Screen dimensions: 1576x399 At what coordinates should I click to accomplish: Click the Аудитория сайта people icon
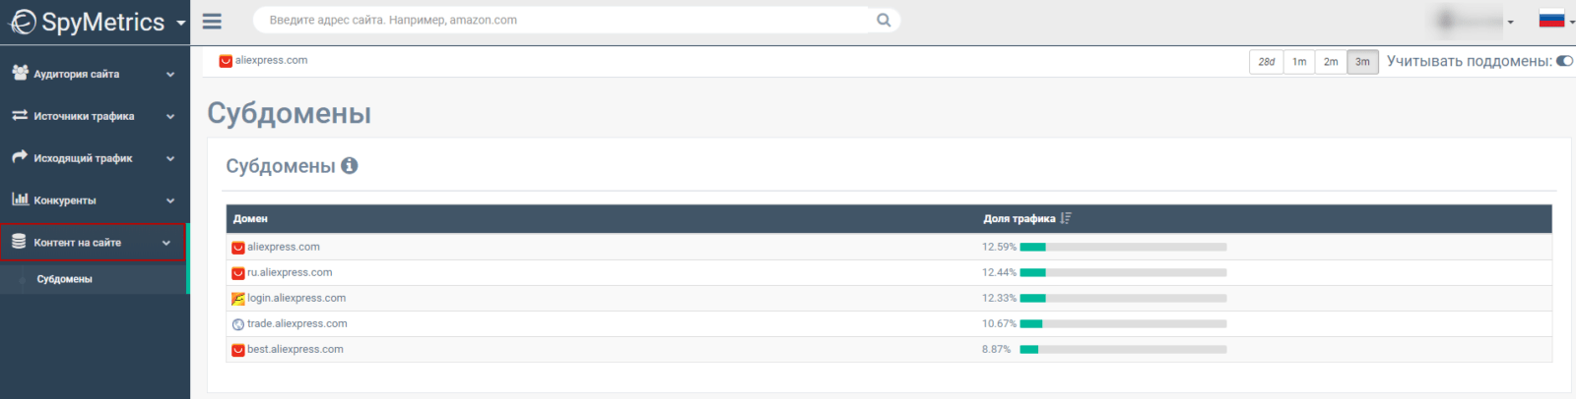pos(20,73)
